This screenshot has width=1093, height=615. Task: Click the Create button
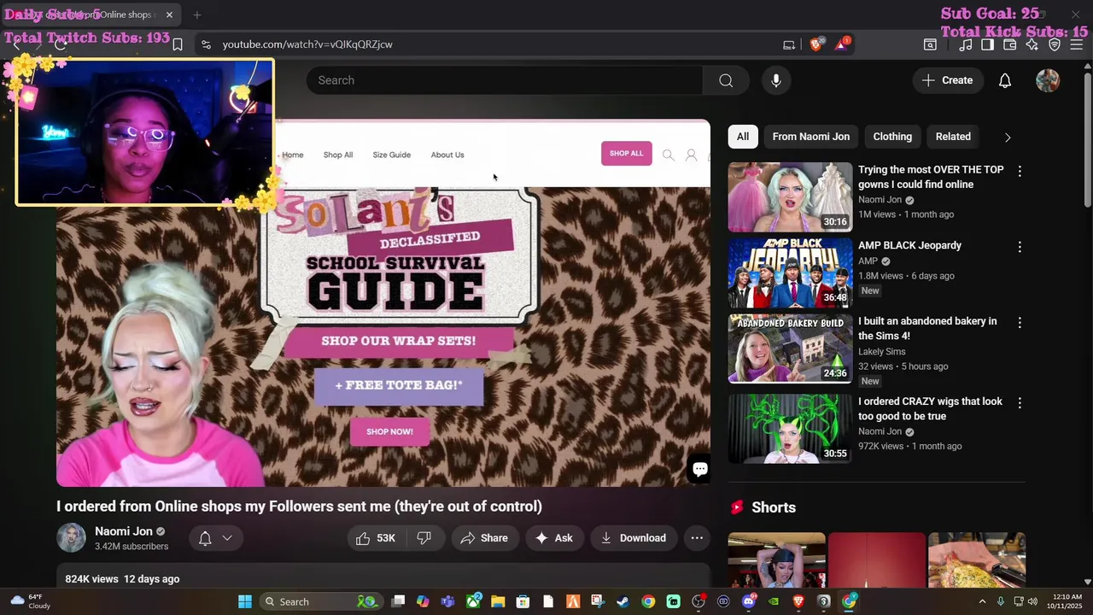point(948,80)
